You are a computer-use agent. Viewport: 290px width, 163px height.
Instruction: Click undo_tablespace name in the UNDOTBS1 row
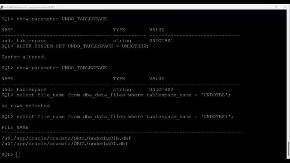pos(24,41)
